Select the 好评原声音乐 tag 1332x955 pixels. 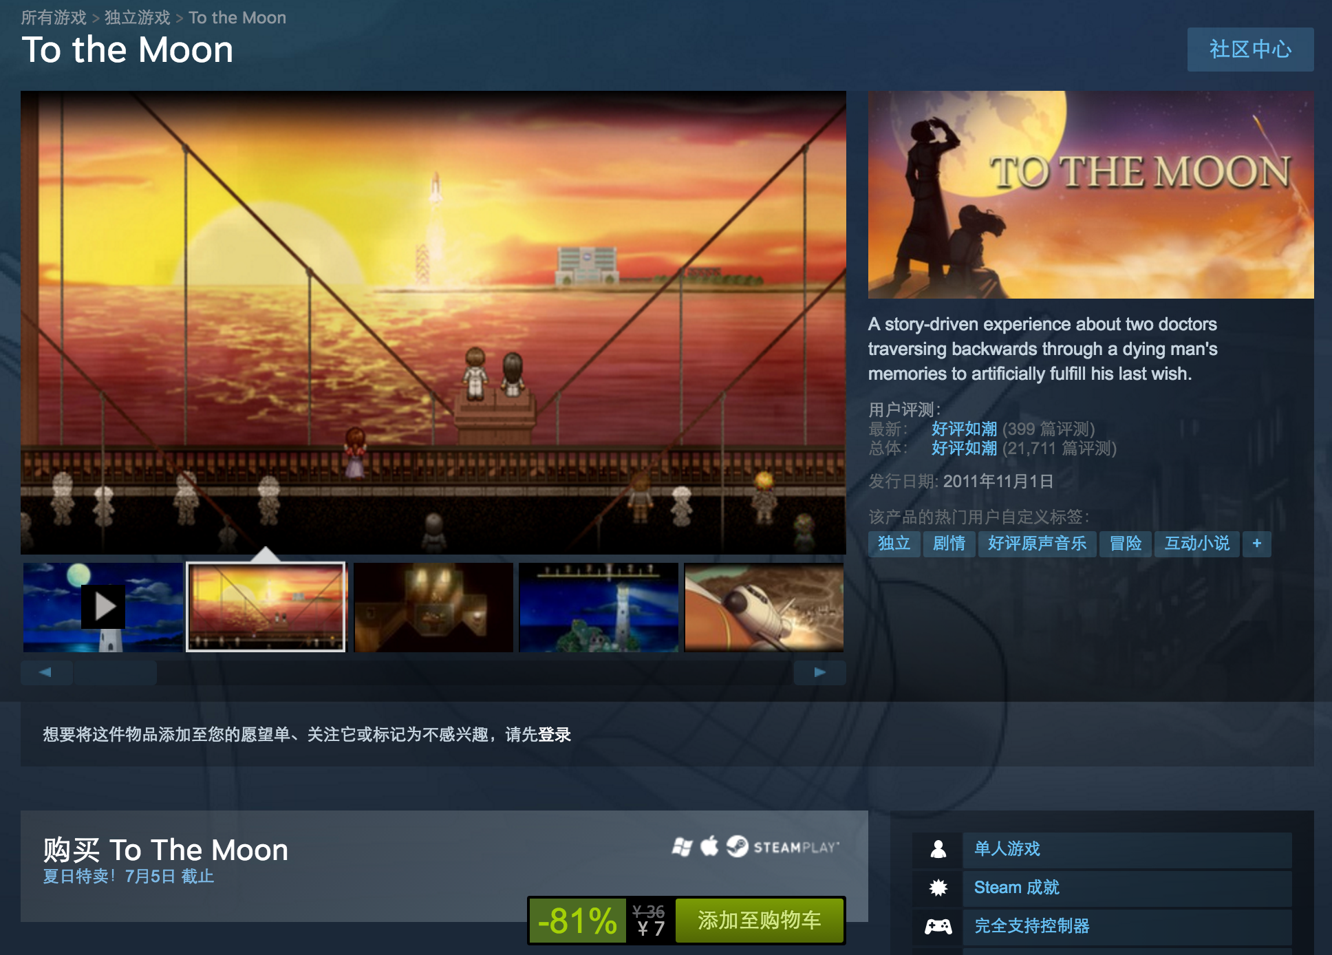[x=1037, y=544]
